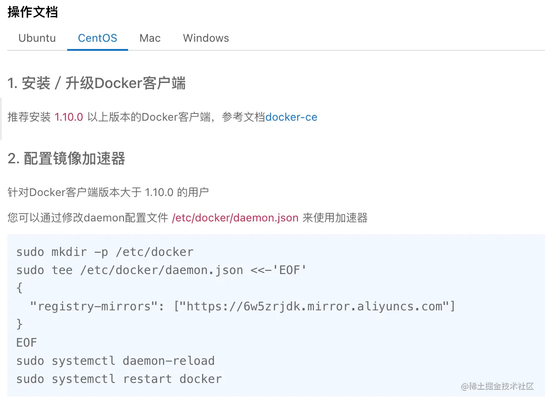Switch to the Ubuntu tab
The image size is (545, 402).
click(37, 38)
